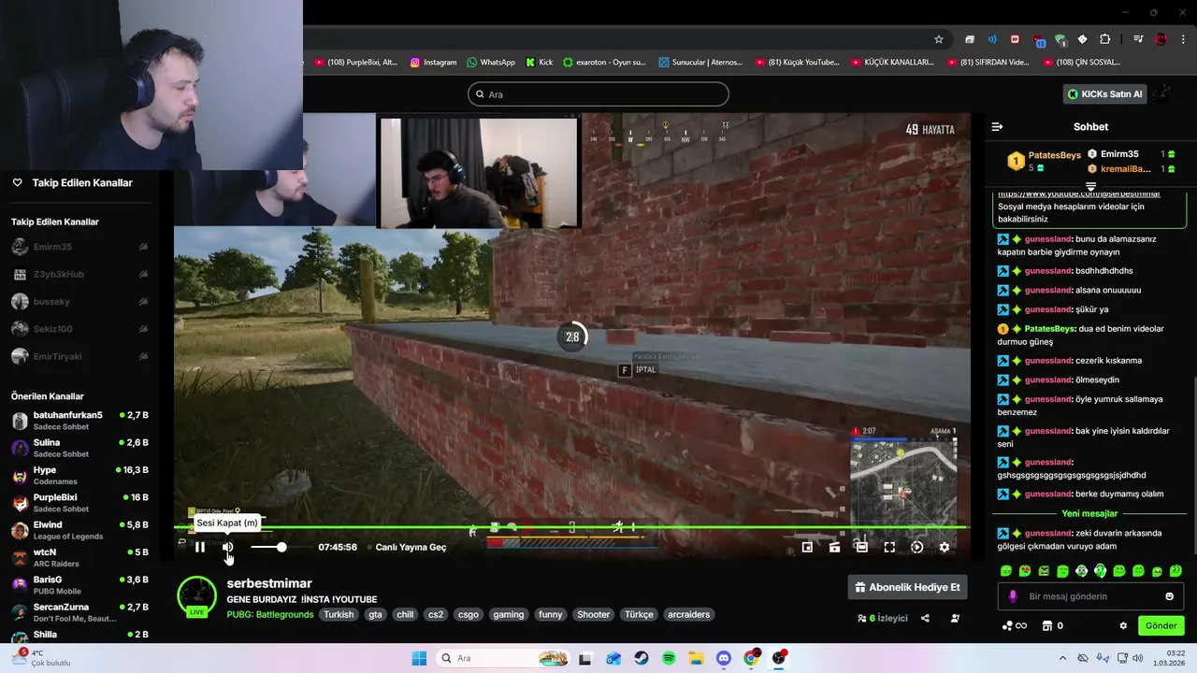Click the purple microphone icon in message box
Viewport: 1197px width, 673px height.
pos(1013,596)
